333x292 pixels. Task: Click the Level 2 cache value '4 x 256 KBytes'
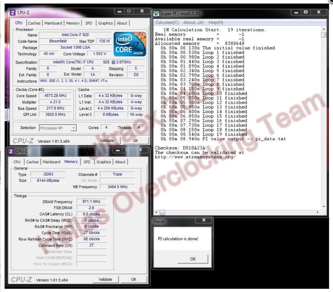pos(110,108)
